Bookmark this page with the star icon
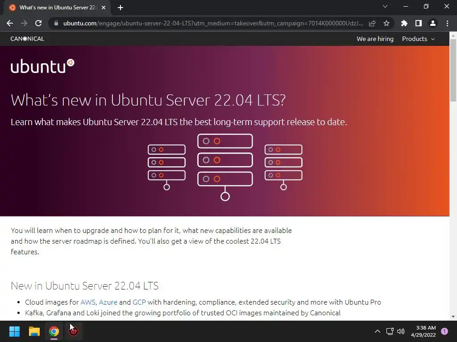Viewport: 457px width, 342px height. coord(386,23)
